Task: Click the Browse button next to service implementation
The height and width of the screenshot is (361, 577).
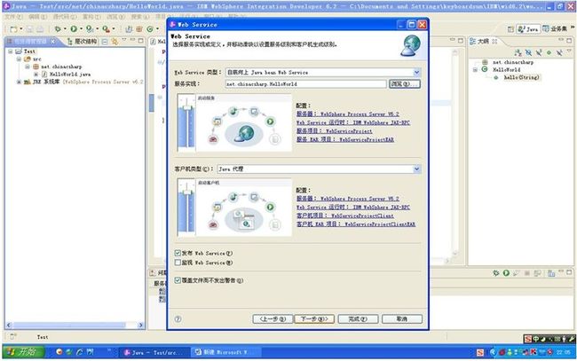Action: tap(405, 83)
